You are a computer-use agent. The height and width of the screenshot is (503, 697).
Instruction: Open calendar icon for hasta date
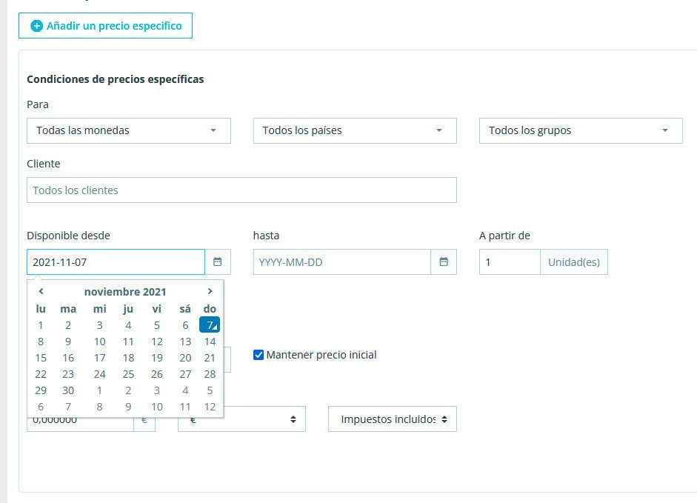pyautogui.click(x=444, y=262)
